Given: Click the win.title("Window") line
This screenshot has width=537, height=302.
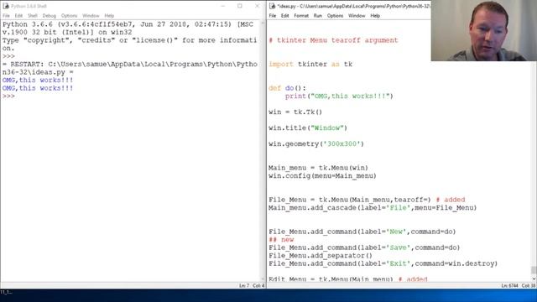Looking at the screenshot, I should (308, 128).
